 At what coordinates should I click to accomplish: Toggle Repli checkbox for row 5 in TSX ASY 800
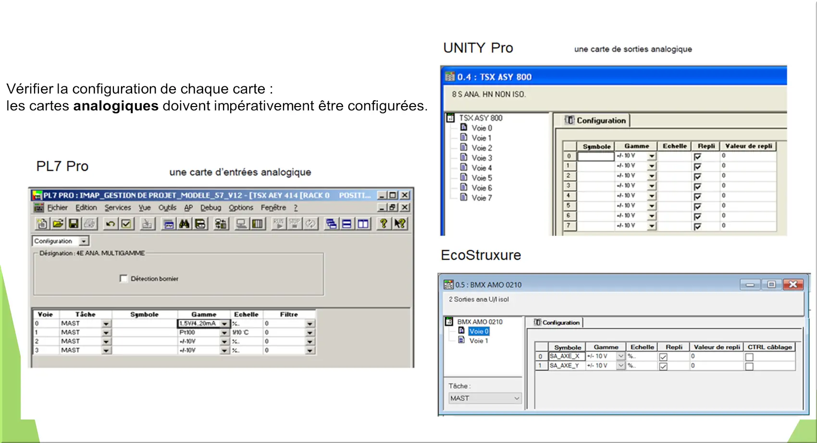[697, 206]
